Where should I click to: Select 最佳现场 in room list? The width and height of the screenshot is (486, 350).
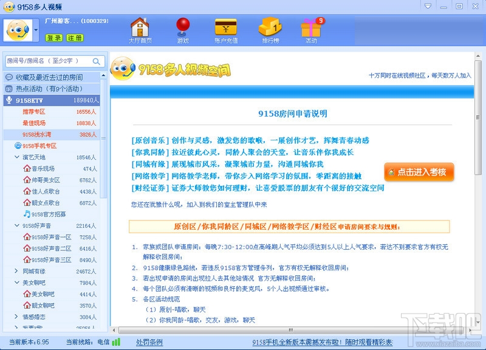[x=52, y=123]
